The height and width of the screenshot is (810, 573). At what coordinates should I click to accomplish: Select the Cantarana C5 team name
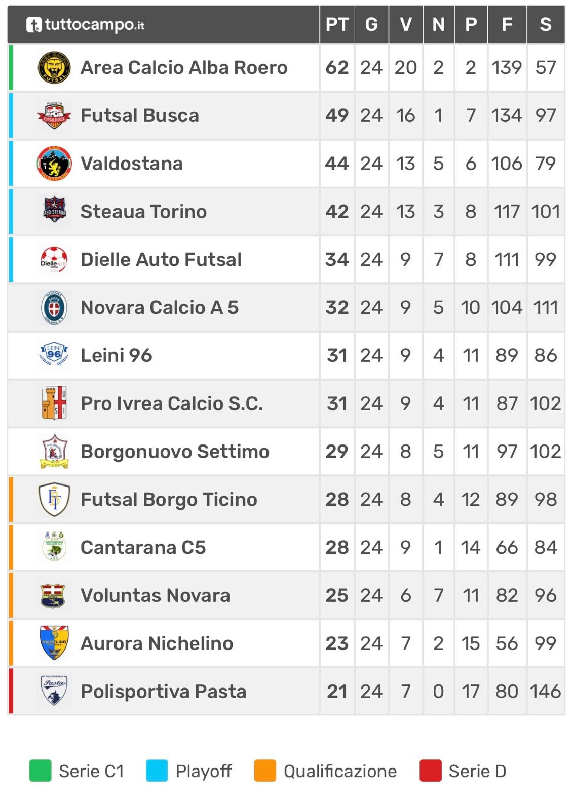(x=143, y=548)
